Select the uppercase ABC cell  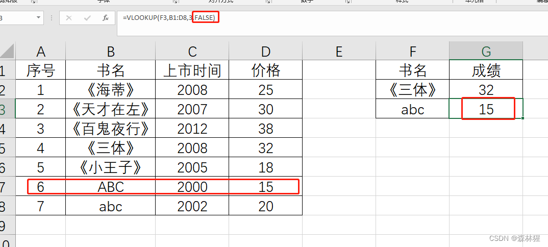110,187
